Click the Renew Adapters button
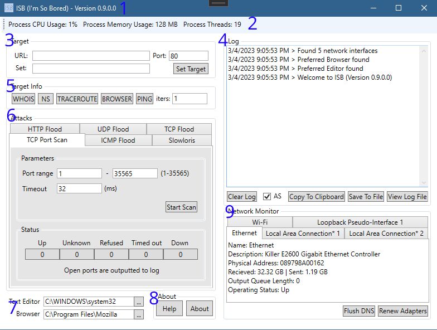This screenshot has height=330, width=437. [402, 311]
